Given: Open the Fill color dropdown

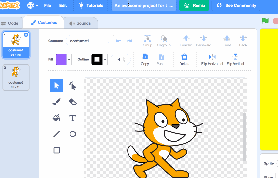Looking at the screenshot, I should 69,59.
